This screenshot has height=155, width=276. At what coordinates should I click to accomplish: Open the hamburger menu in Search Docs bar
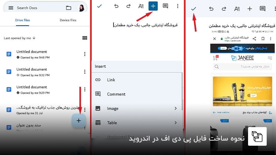click(11, 8)
